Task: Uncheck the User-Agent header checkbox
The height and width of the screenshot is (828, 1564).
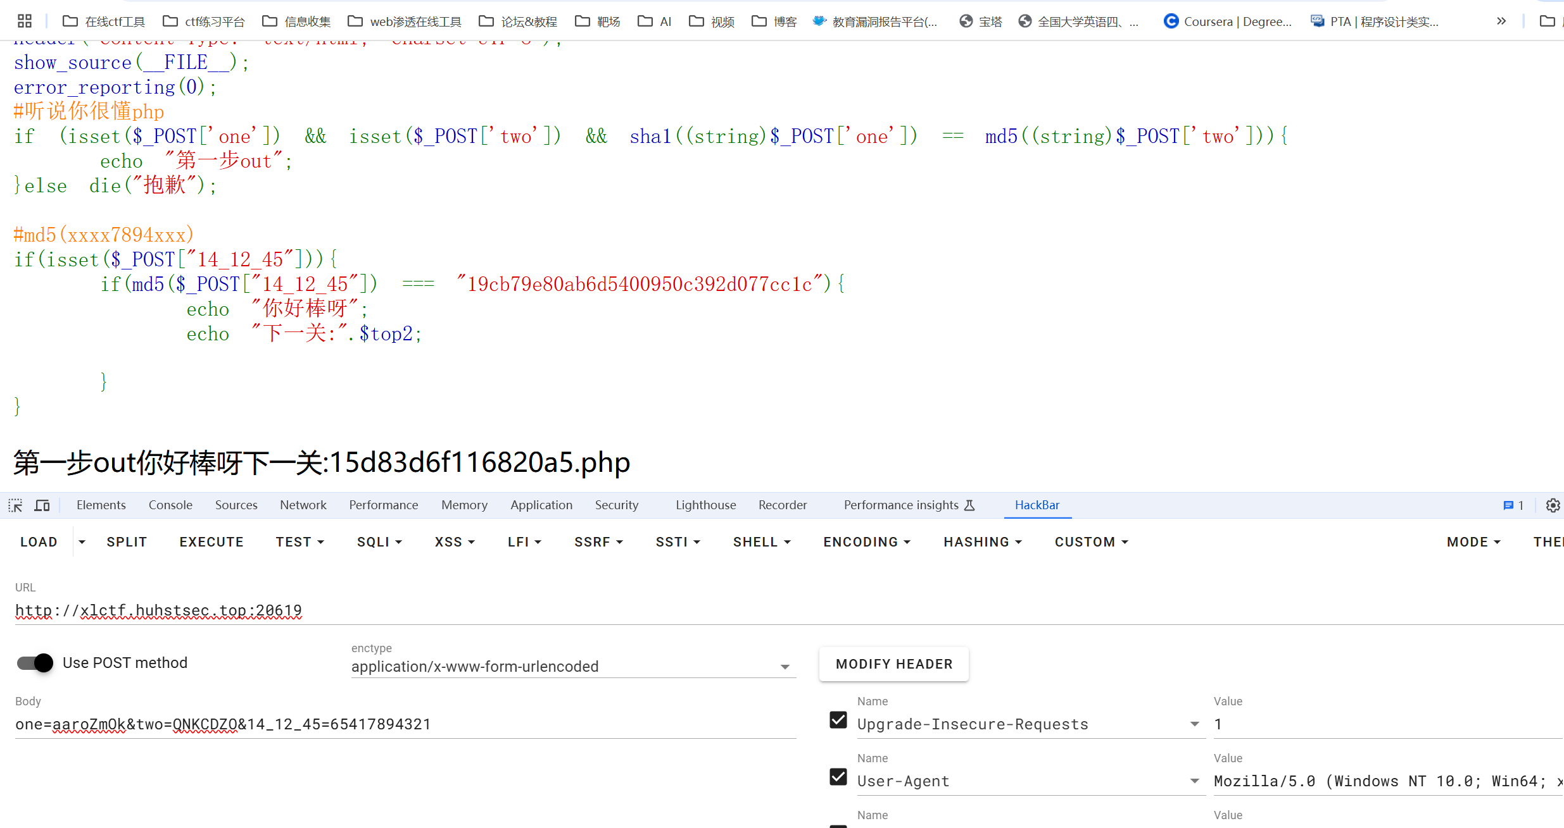Action: (838, 777)
